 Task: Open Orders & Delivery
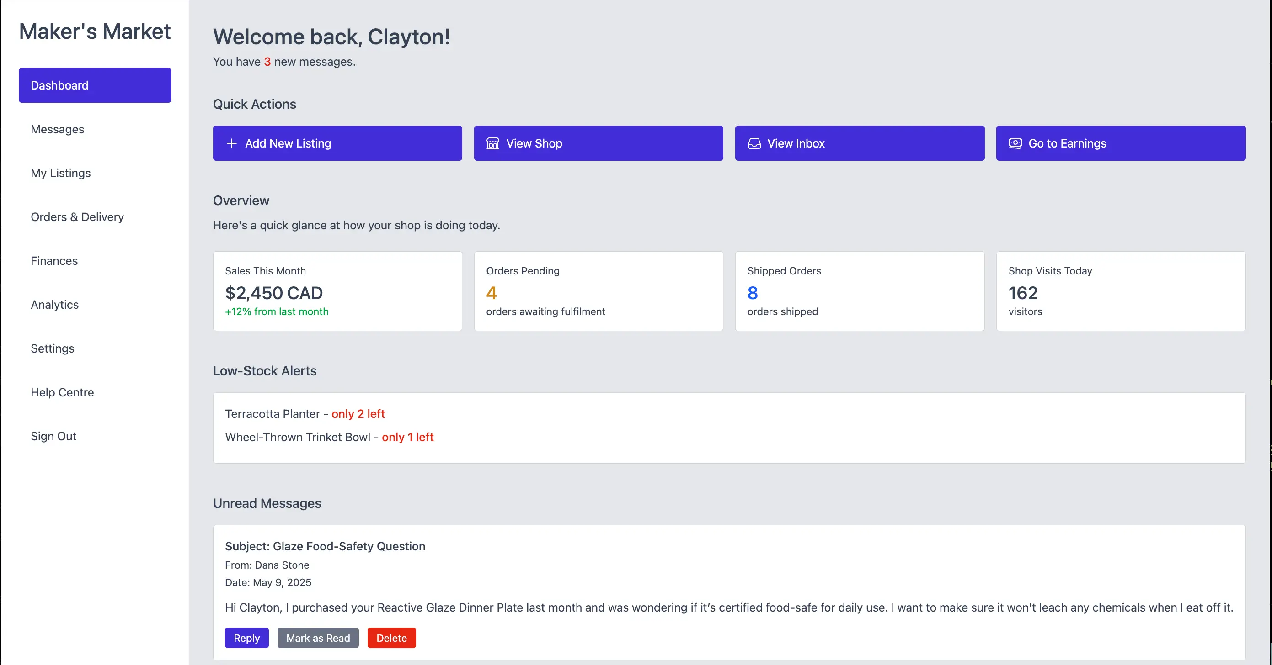point(77,216)
